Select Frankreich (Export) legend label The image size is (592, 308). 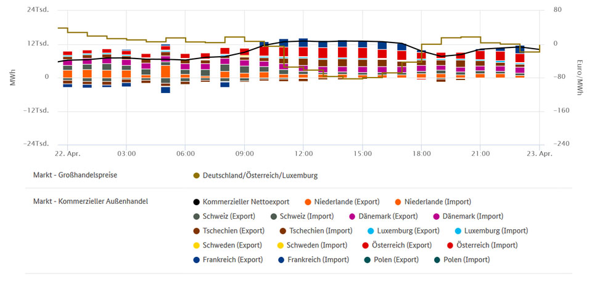[x=232, y=260]
